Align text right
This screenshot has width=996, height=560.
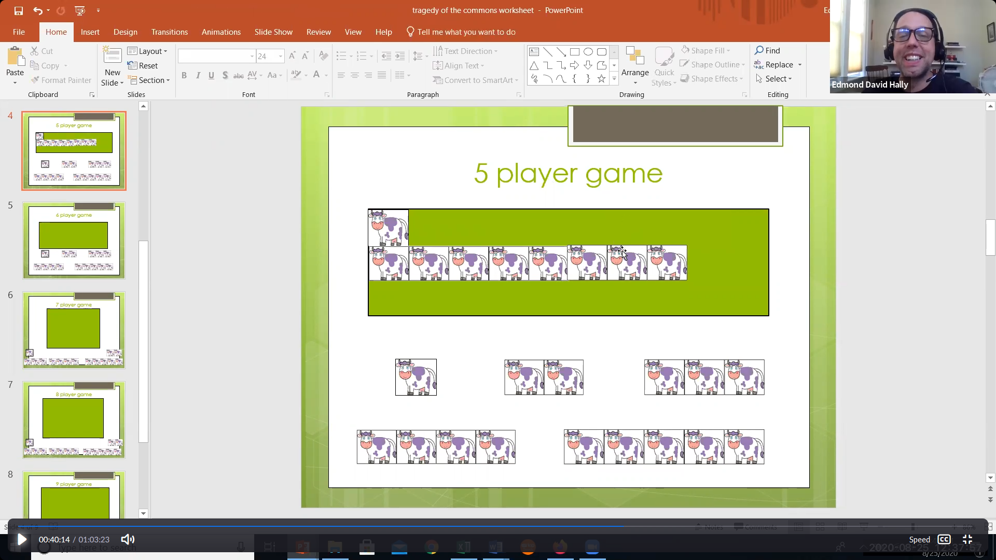point(368,75)
